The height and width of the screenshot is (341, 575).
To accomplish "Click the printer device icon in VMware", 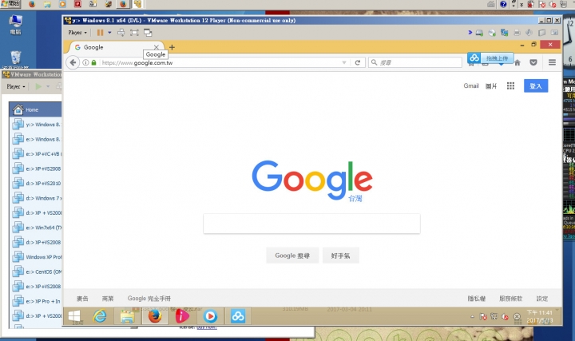I will coord(517,33).
